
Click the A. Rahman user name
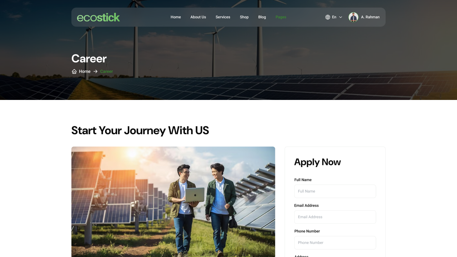370,17
